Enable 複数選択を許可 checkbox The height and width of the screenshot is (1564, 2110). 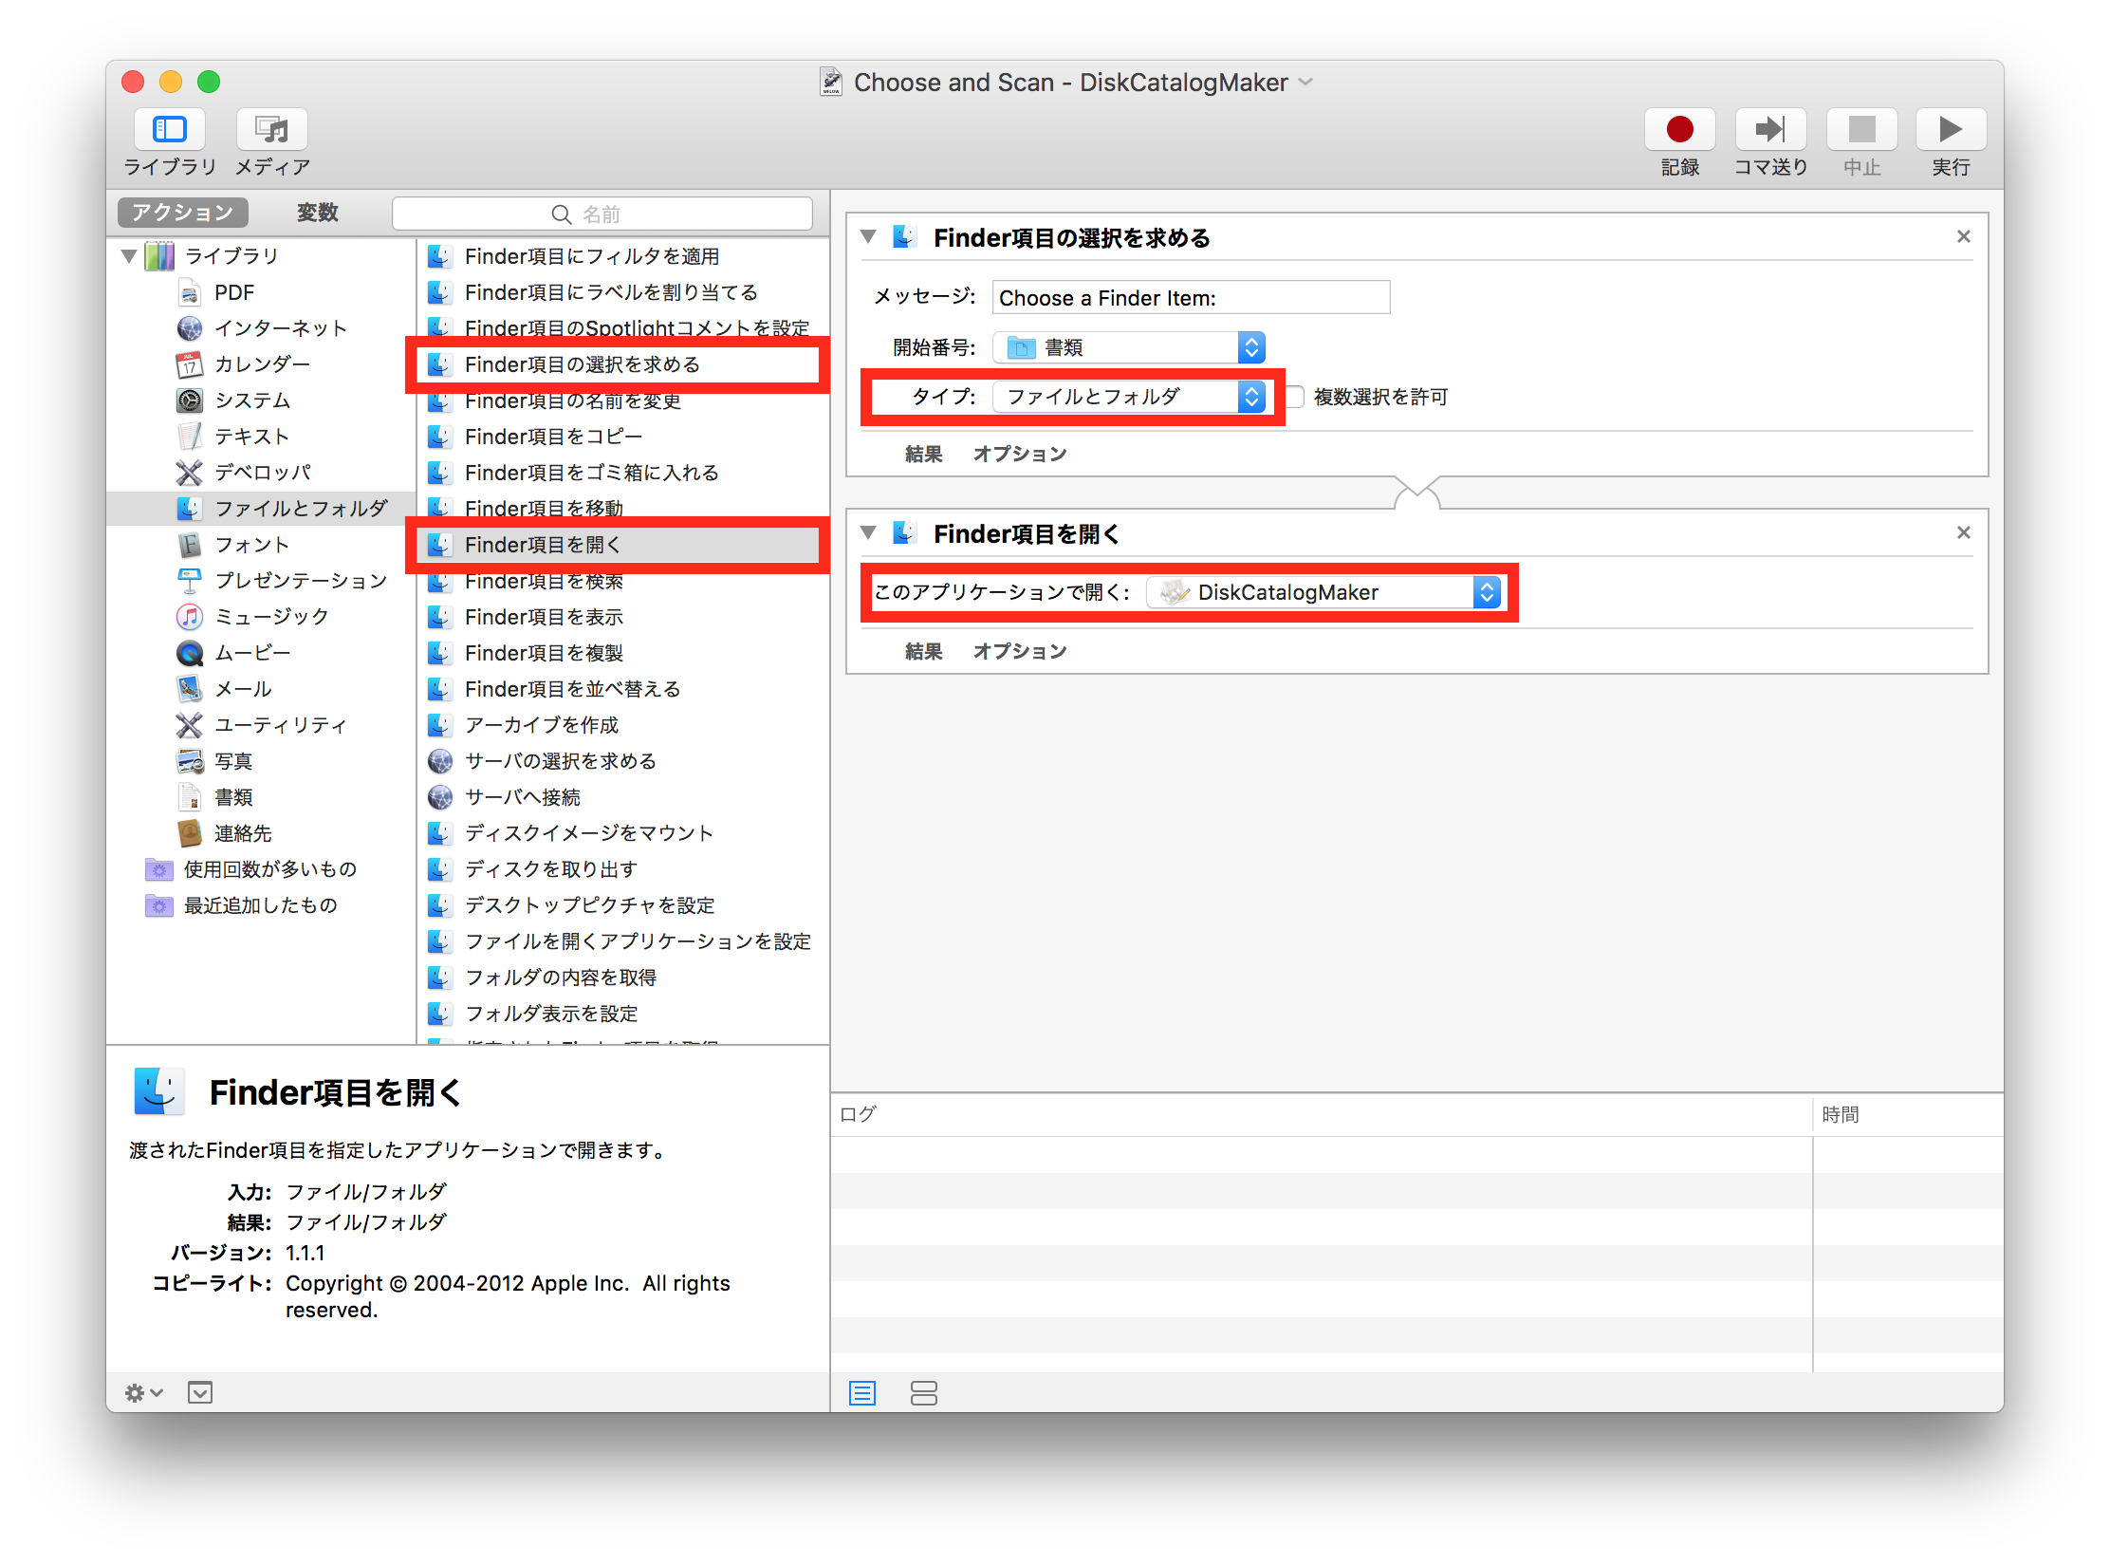[x=1294, y=397]
